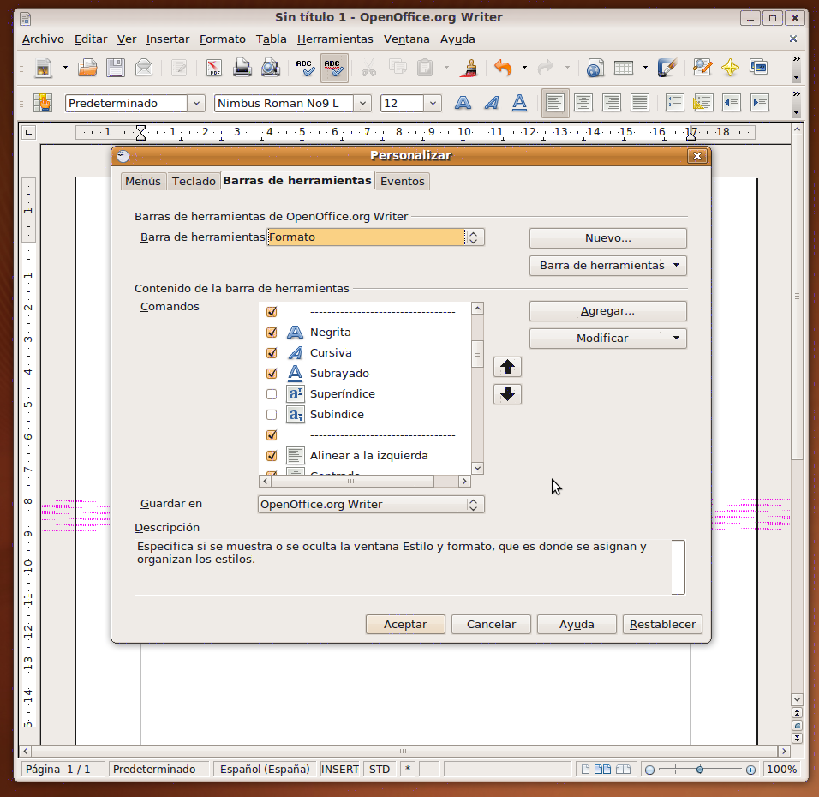Image resolution: width=819 pixels, height=797 pixels.
Task: Open the Guardar en dropdown
Action: 371,504
